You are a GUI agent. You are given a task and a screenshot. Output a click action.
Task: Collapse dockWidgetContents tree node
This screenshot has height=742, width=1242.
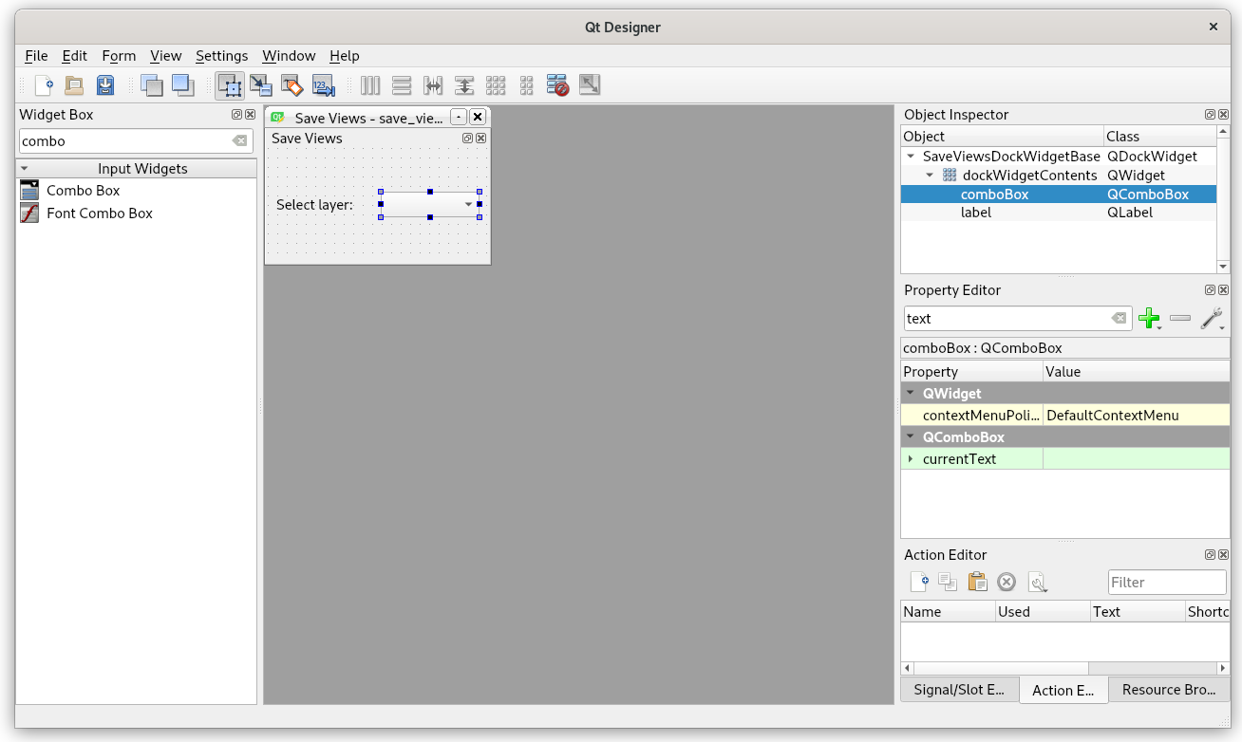(x=931, y=176)
